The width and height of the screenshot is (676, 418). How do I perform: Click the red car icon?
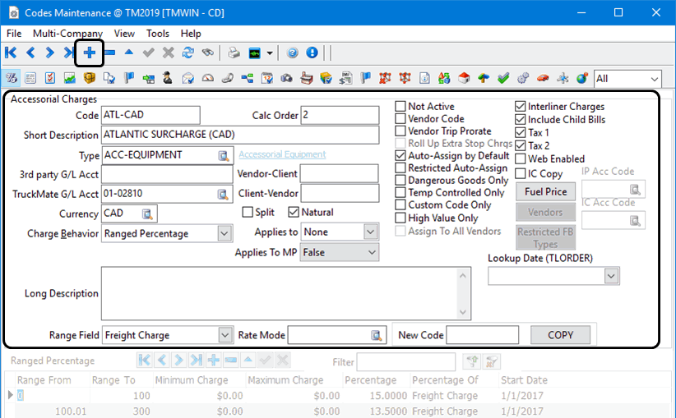(x=543, y=79)
